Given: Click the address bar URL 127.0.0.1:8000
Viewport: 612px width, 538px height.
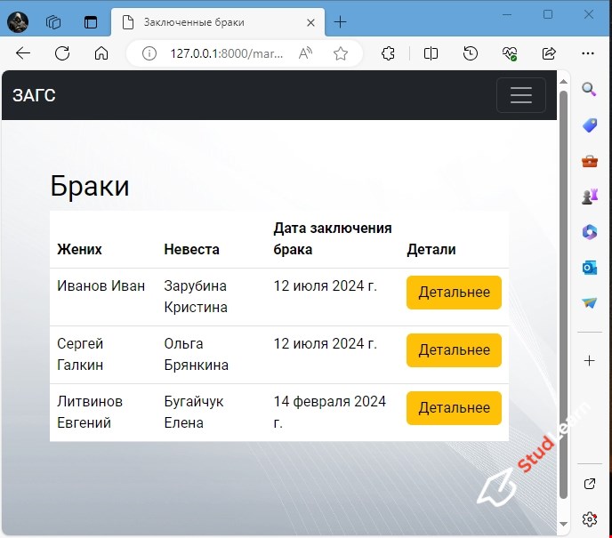Looking at the screenshot, I should 226,53.
